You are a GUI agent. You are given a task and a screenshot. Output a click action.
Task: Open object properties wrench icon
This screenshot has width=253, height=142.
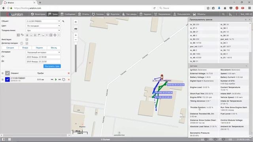[63, 21]
